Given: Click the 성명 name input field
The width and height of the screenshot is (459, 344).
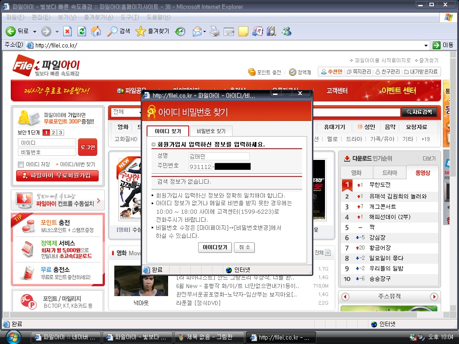Looking at the screenshot, I should click(x=219, y=156).
